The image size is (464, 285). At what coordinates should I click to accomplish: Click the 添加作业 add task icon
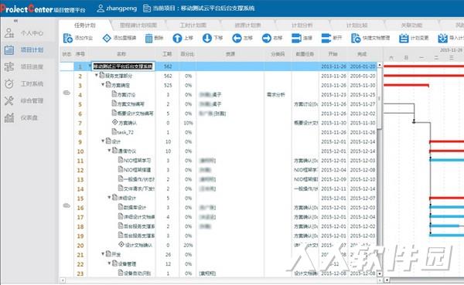(x=68, y=38)
